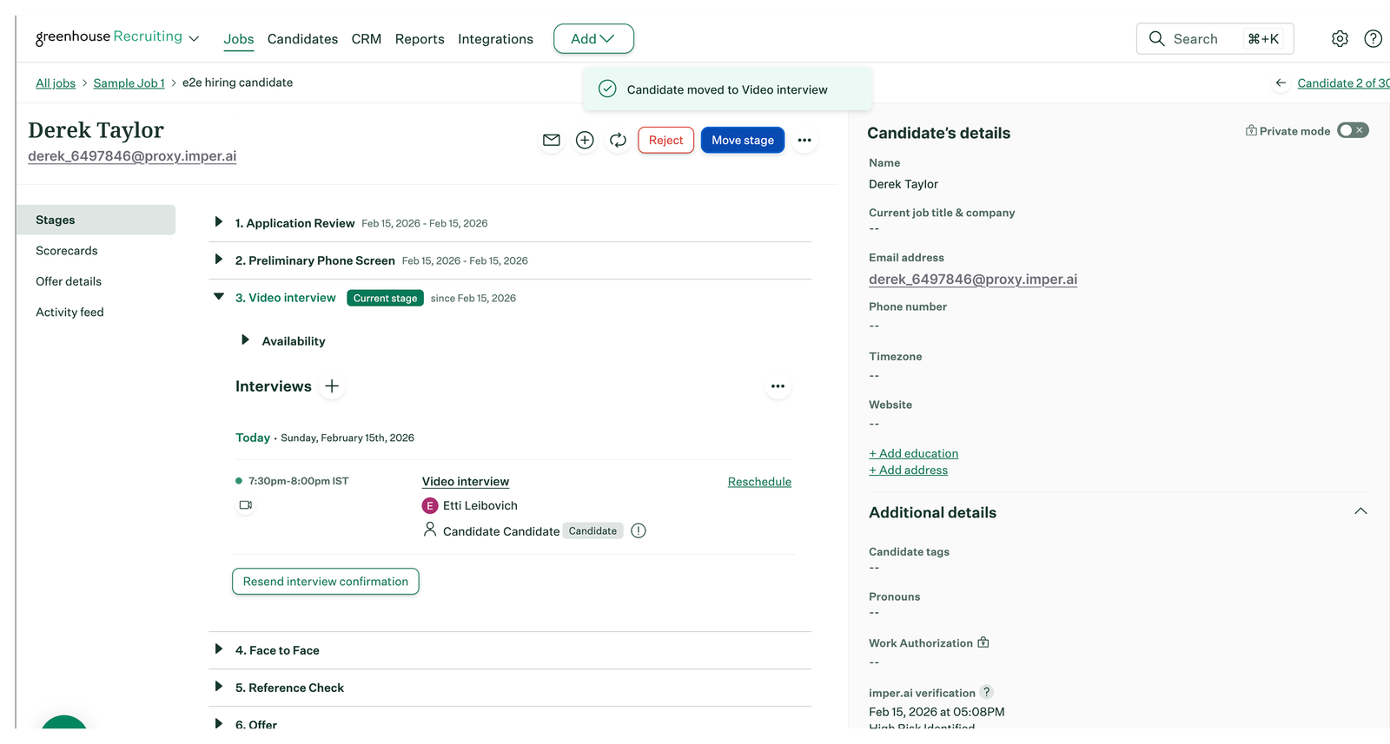Collapse the Additional details section
Image resolution: width=1390 pixels, height=744 pixels.
(1360, 511)
